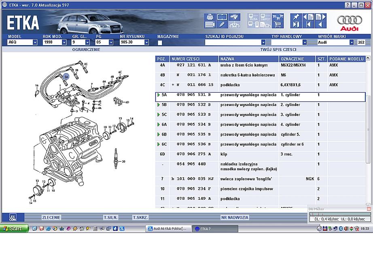Open the Nr Rysunku 905-30 dropdown
The height and width of the screenshot is (262, 373).
click(146, 42)
